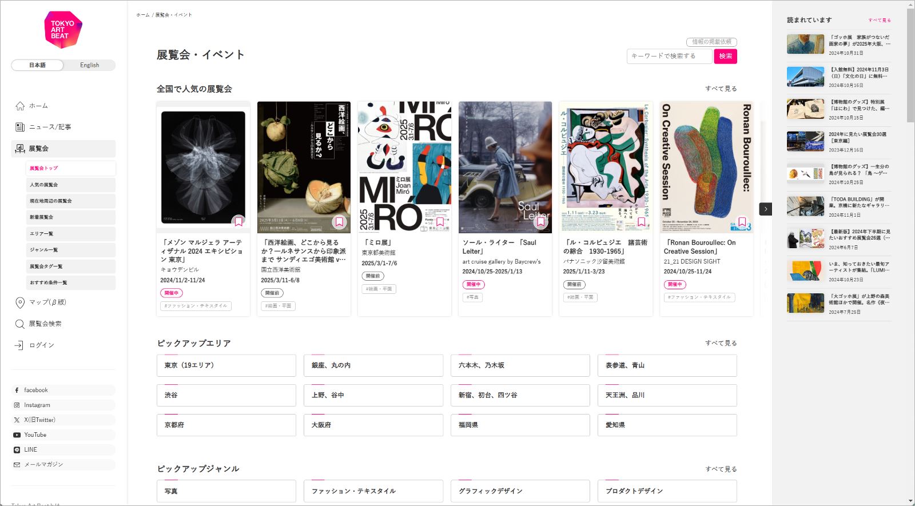The image size is (915, 506).
Task: Select ジャンル一覧 submenu item
Action: 70,250
